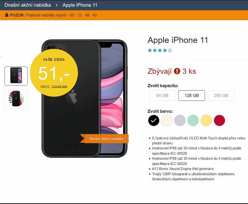Click the orange Dnešní akční nabídka ribbon

click(104, 139)
